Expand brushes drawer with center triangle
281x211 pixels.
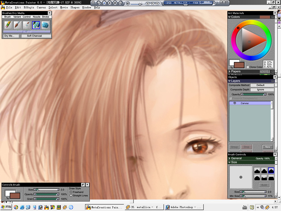click(27, 32)
